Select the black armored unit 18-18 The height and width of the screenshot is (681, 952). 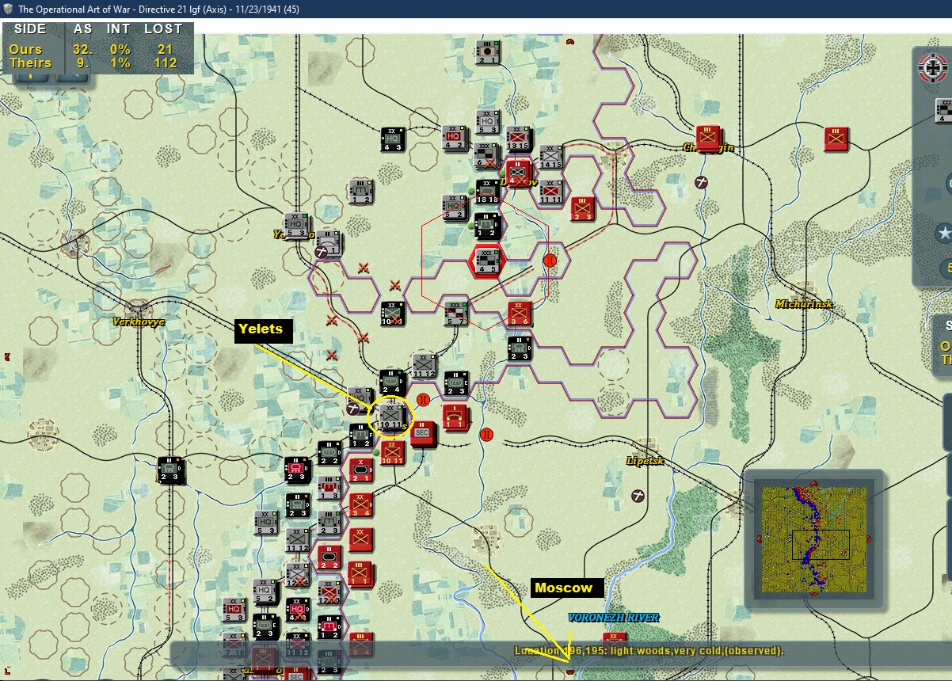(489, 192)
